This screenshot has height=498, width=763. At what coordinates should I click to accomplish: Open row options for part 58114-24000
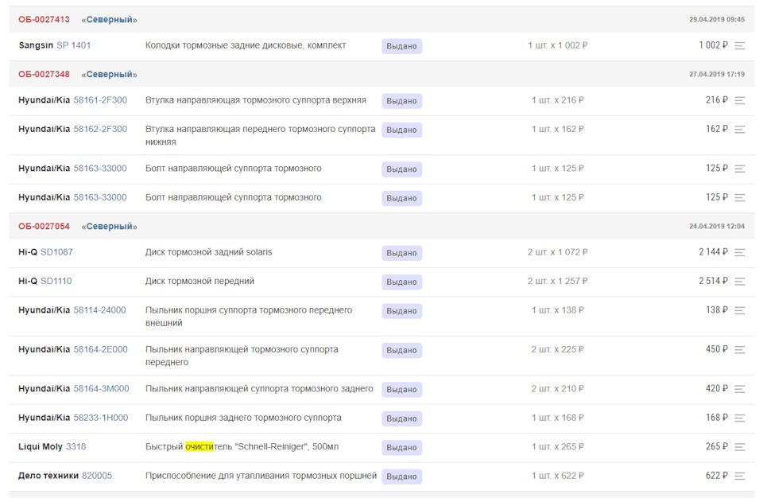pyautogui.click(x=740, y=310)
